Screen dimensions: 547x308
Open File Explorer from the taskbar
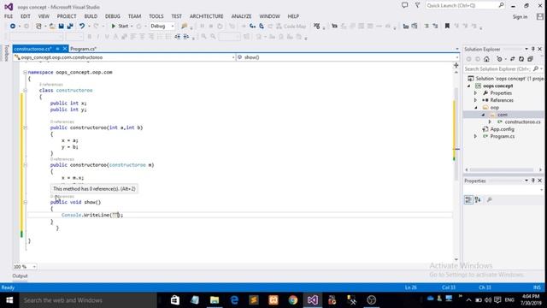tap(215, 300)
